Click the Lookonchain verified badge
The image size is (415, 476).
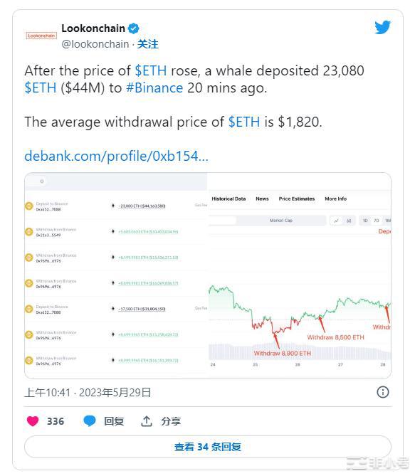133,28
